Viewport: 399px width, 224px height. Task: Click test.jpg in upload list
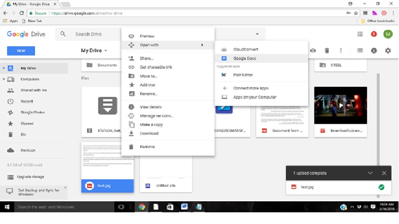(339, 187)
